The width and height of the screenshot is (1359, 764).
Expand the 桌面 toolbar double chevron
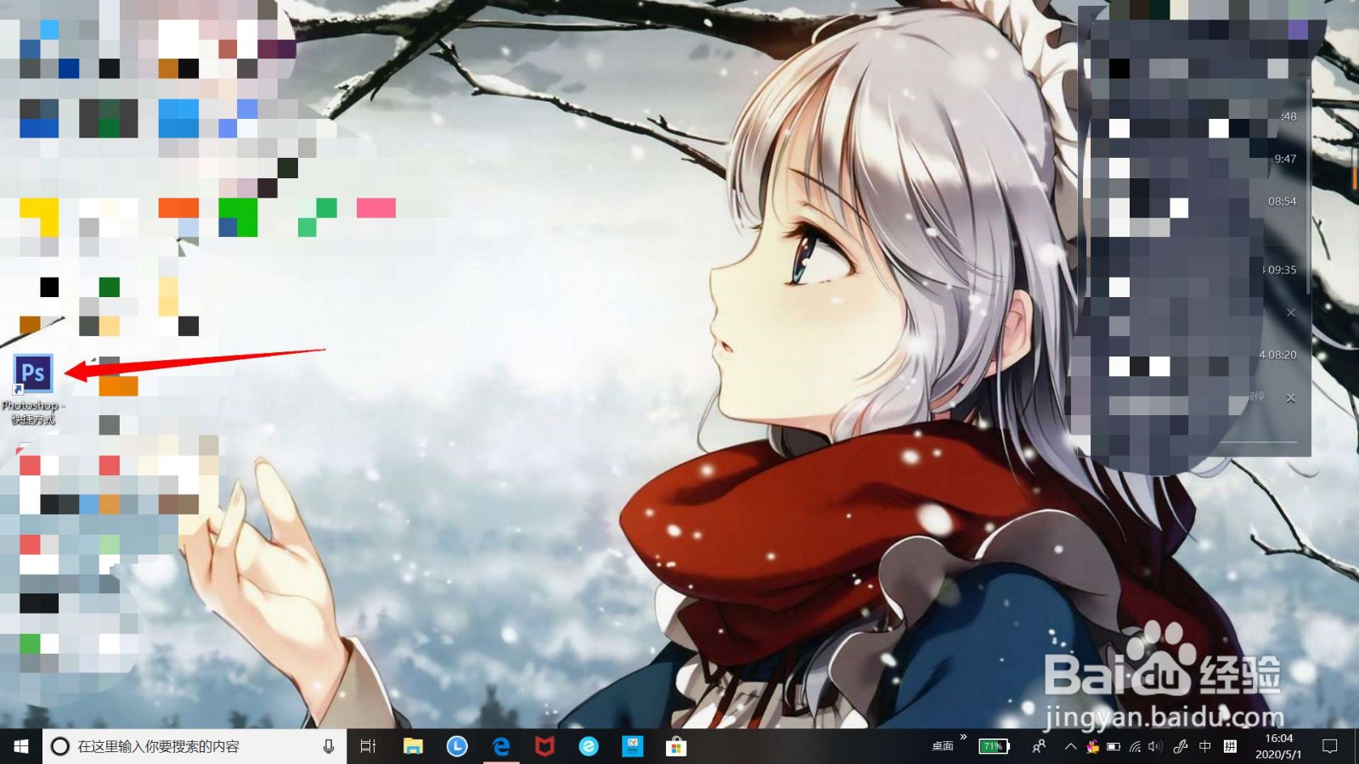tap(963, 737)
